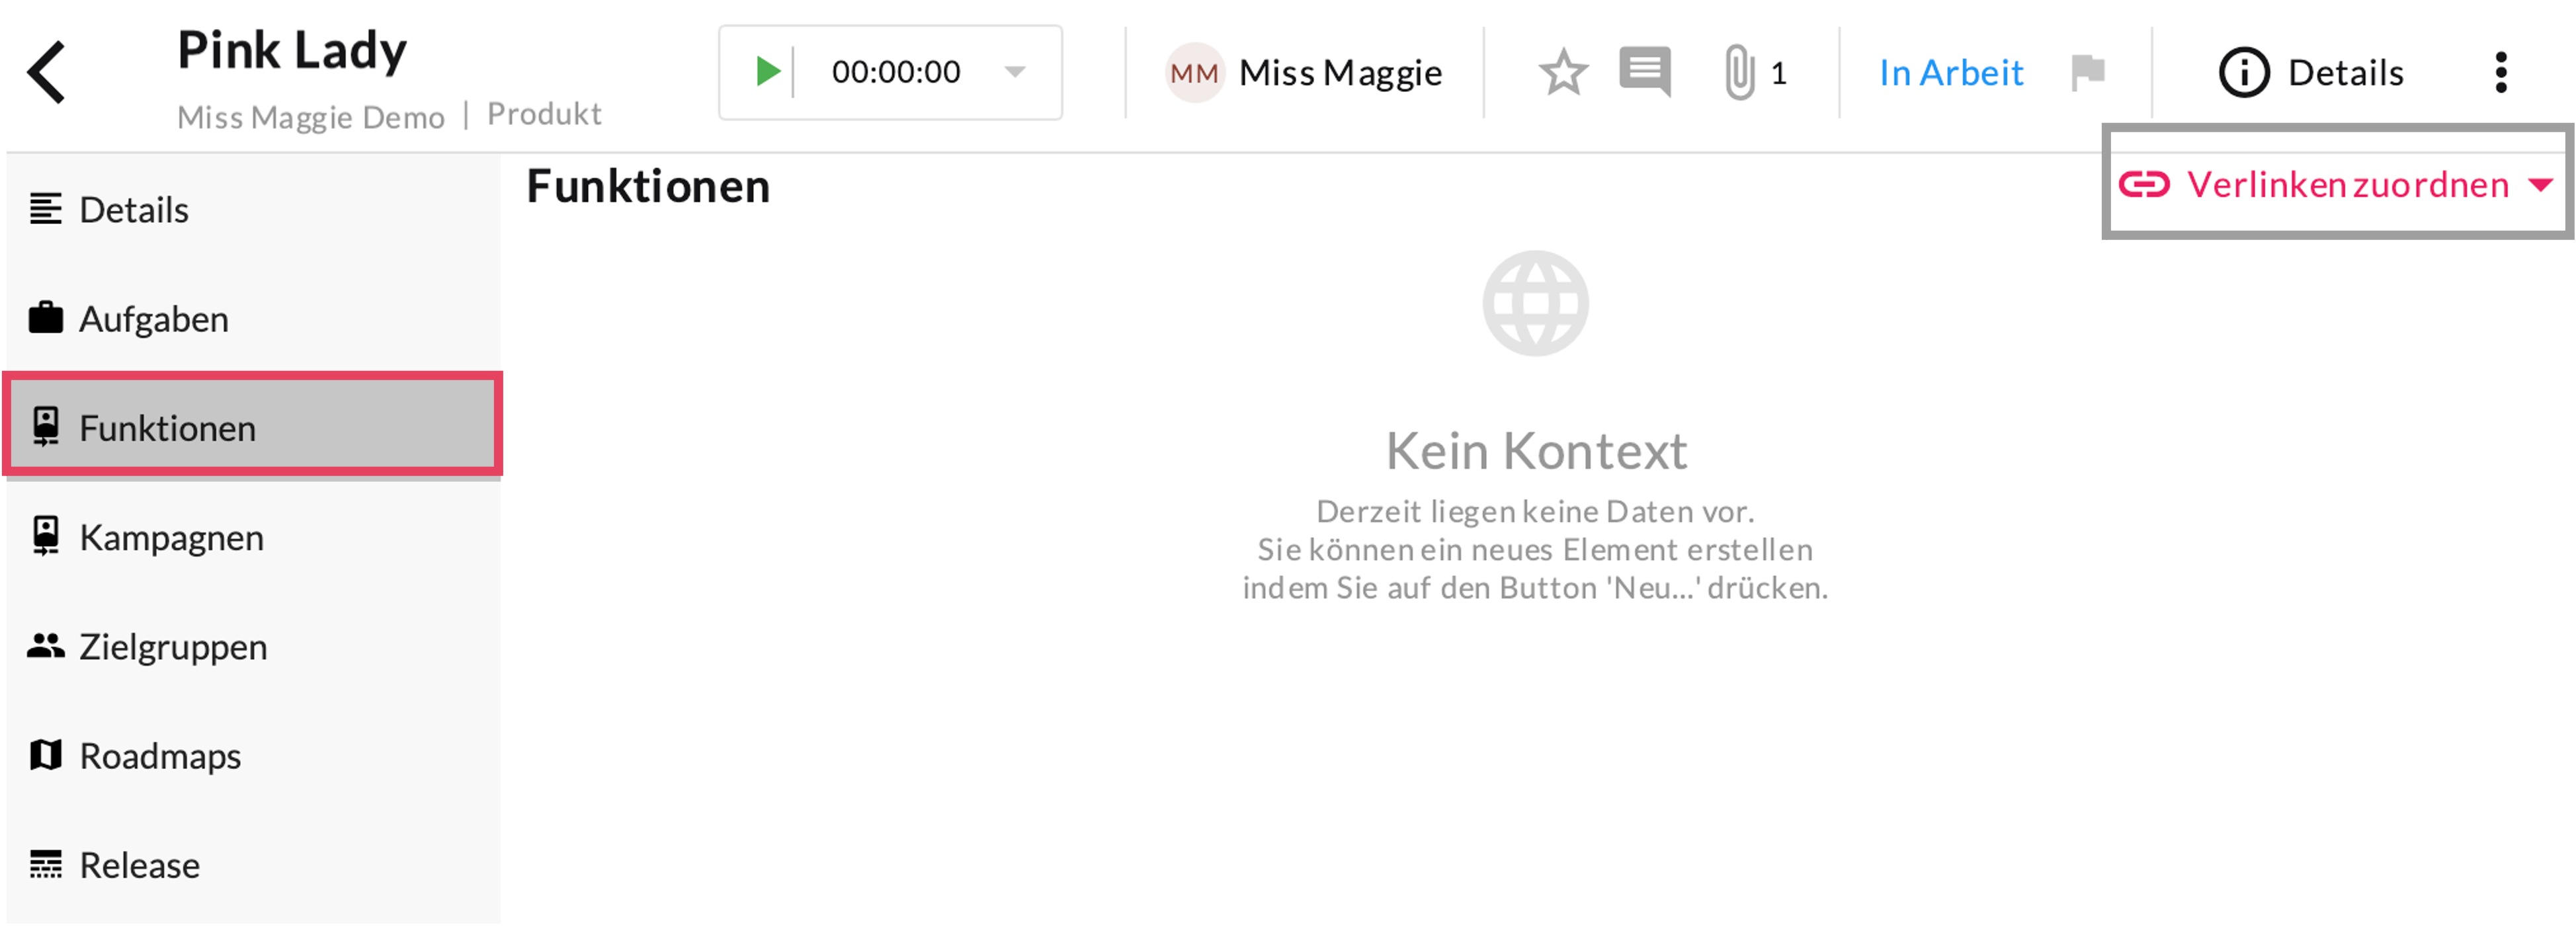Select the Details item in the sidebar
2576x927 pixels.
(134, 210)
